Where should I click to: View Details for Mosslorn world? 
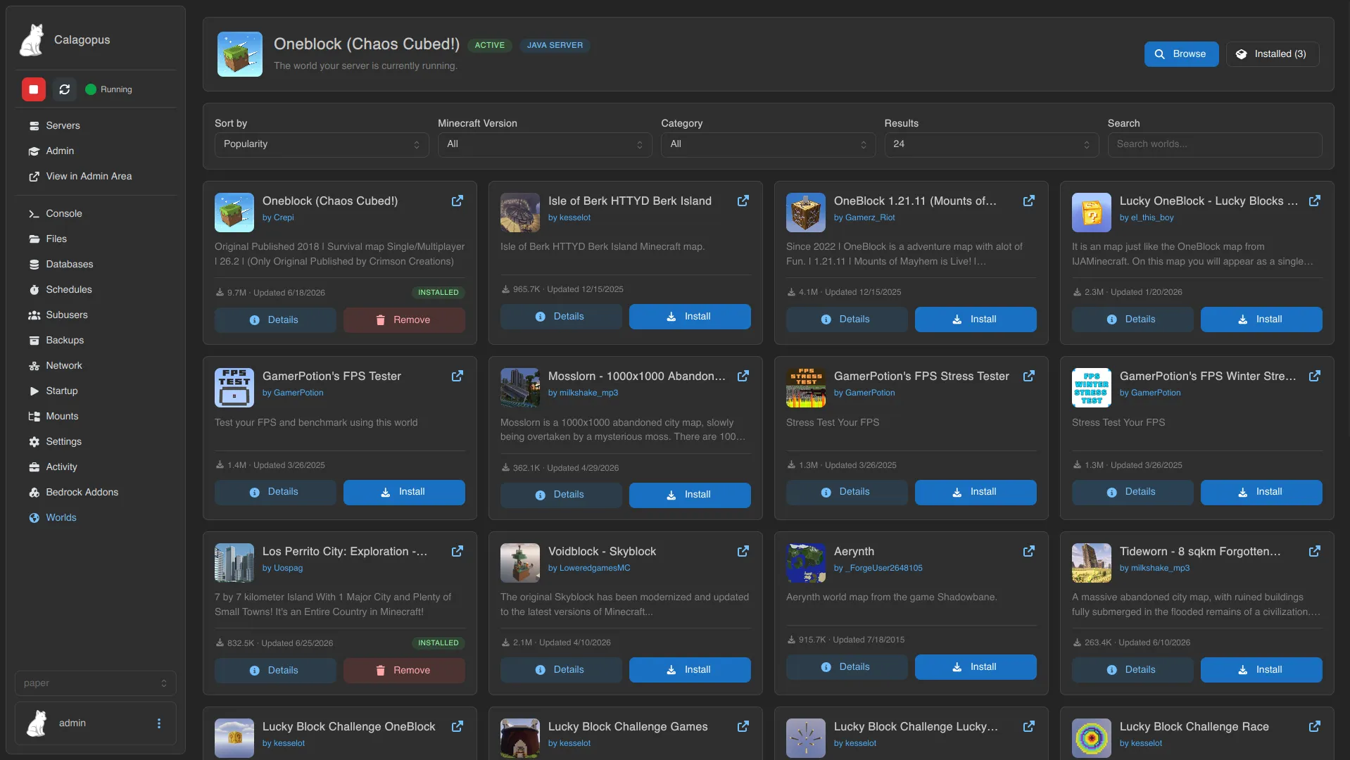pyautogui.click(x=561, y=495)
